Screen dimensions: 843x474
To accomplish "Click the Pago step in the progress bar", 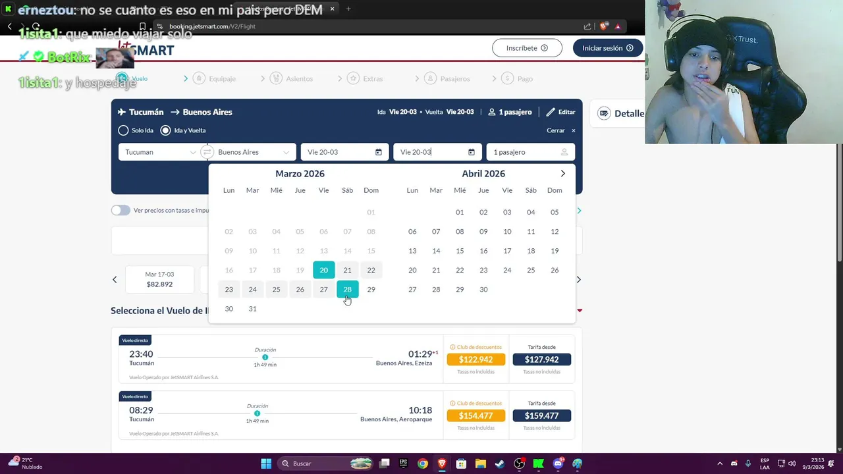I will click(518, 78).
